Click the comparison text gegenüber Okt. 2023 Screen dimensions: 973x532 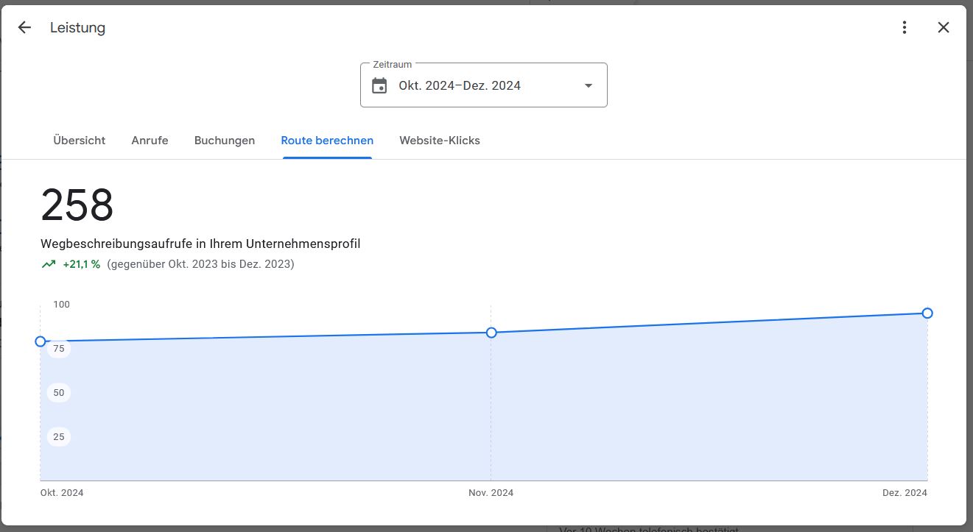coord(200,264)
